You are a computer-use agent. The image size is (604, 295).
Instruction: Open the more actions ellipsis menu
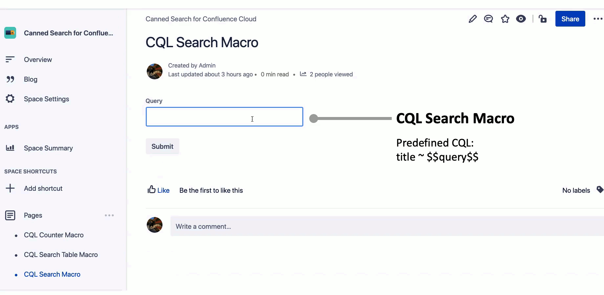597,19
